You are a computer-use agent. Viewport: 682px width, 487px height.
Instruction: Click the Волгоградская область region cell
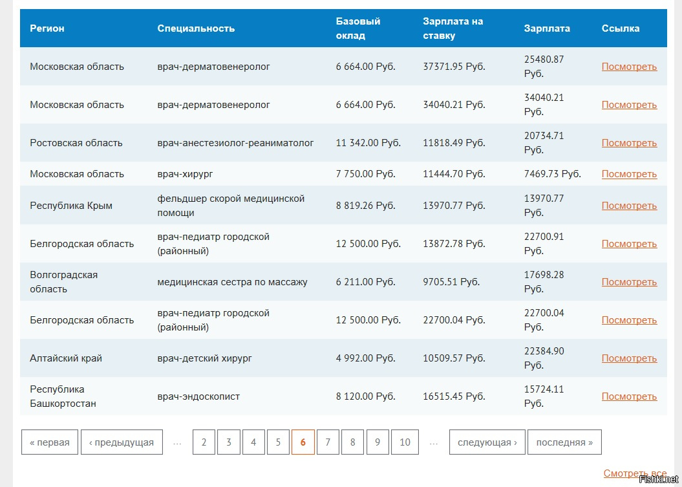63,282
